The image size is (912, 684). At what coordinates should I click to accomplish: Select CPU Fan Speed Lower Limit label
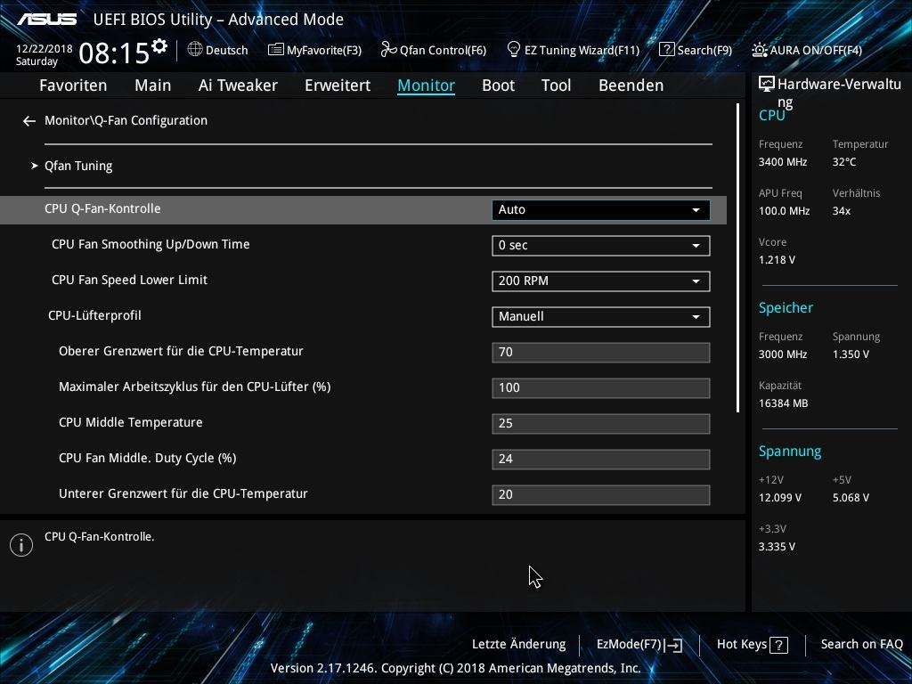[x=129, y=280]
